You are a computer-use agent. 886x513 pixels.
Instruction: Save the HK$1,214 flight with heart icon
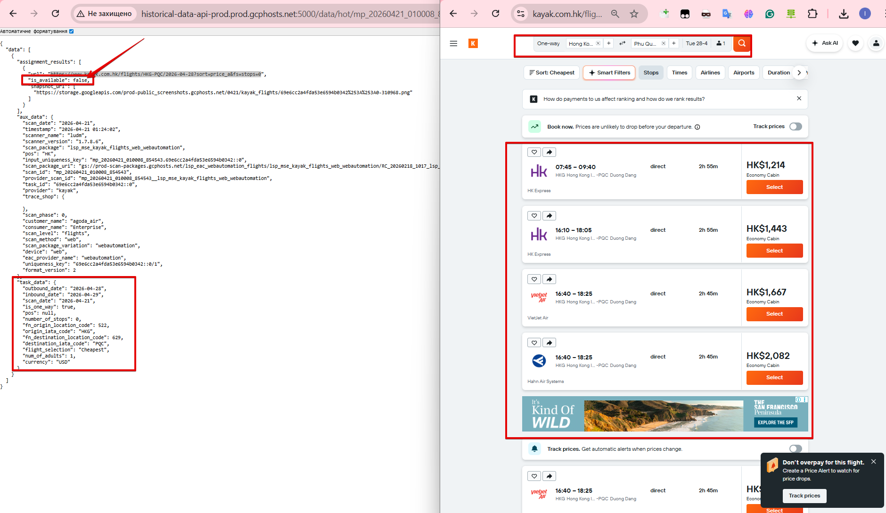(534, 152)
